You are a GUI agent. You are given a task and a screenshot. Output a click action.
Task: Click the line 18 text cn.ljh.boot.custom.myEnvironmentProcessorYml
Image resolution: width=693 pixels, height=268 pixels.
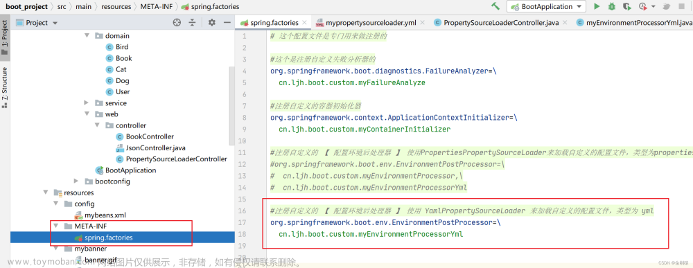point(371,235)
